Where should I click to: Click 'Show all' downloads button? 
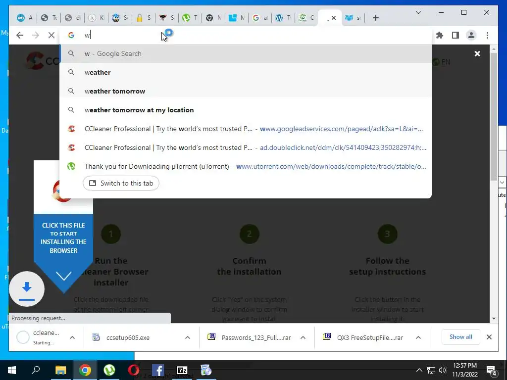(460, 336)
